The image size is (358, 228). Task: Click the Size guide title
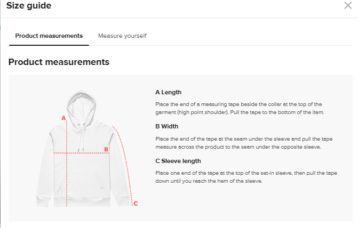[x=29, y=5]
